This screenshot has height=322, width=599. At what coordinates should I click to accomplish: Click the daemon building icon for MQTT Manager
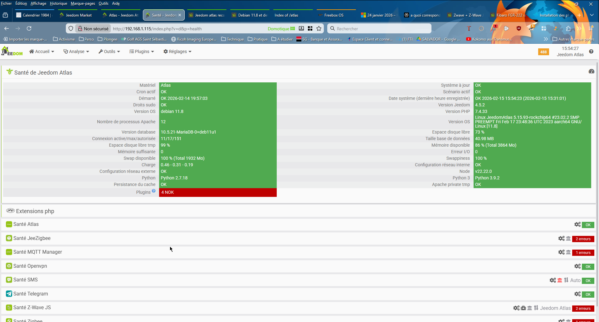point(568,252)
